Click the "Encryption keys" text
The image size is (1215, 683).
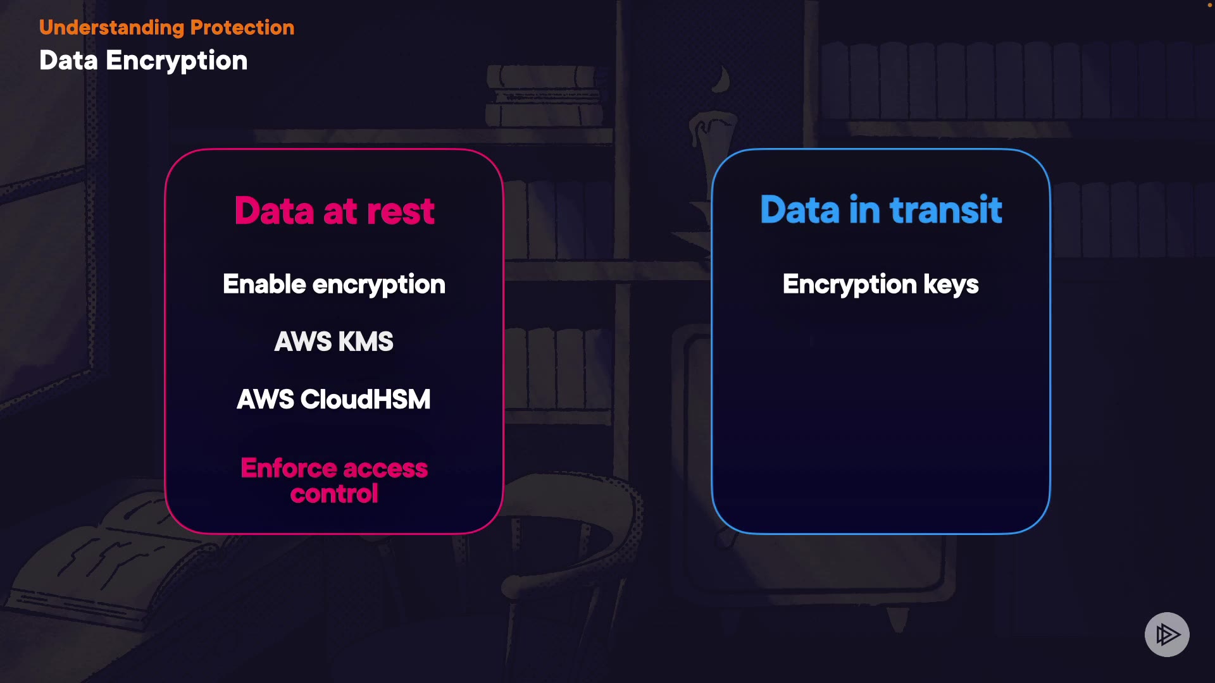pos(881,285)
